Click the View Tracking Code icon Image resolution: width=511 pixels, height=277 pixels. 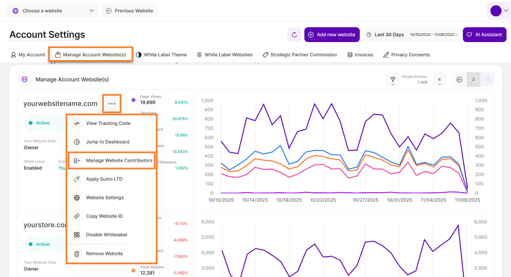coord(77,123)
